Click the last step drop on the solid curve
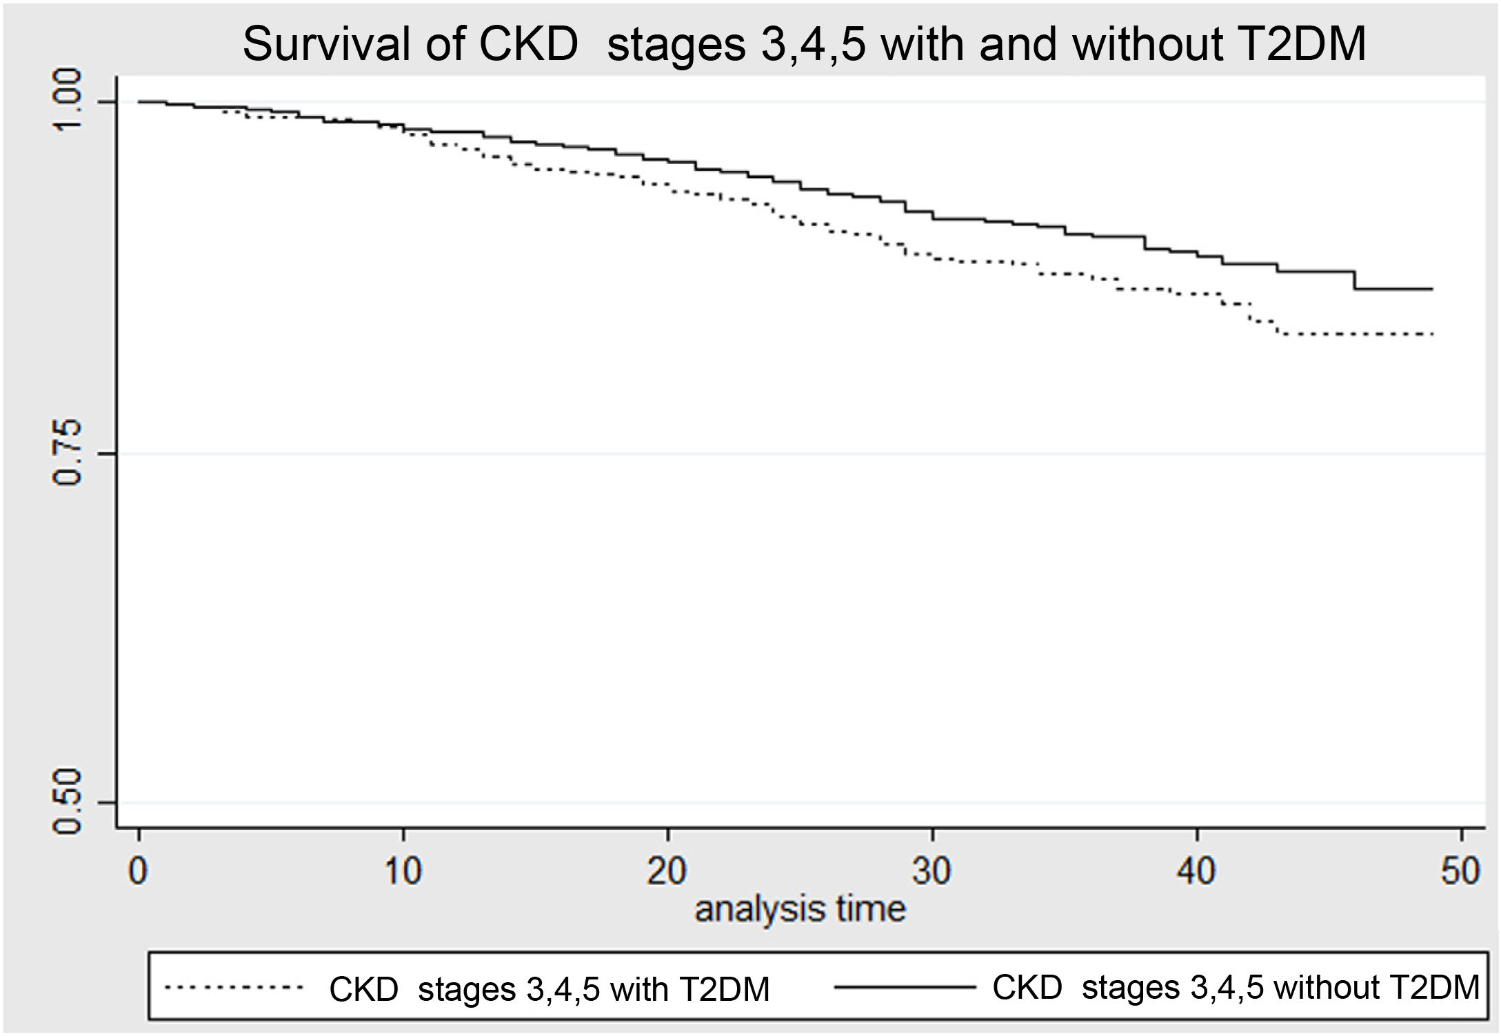Image resolution: width=1501 pixels, height=1036 pixels. [x=1355, y=280]
